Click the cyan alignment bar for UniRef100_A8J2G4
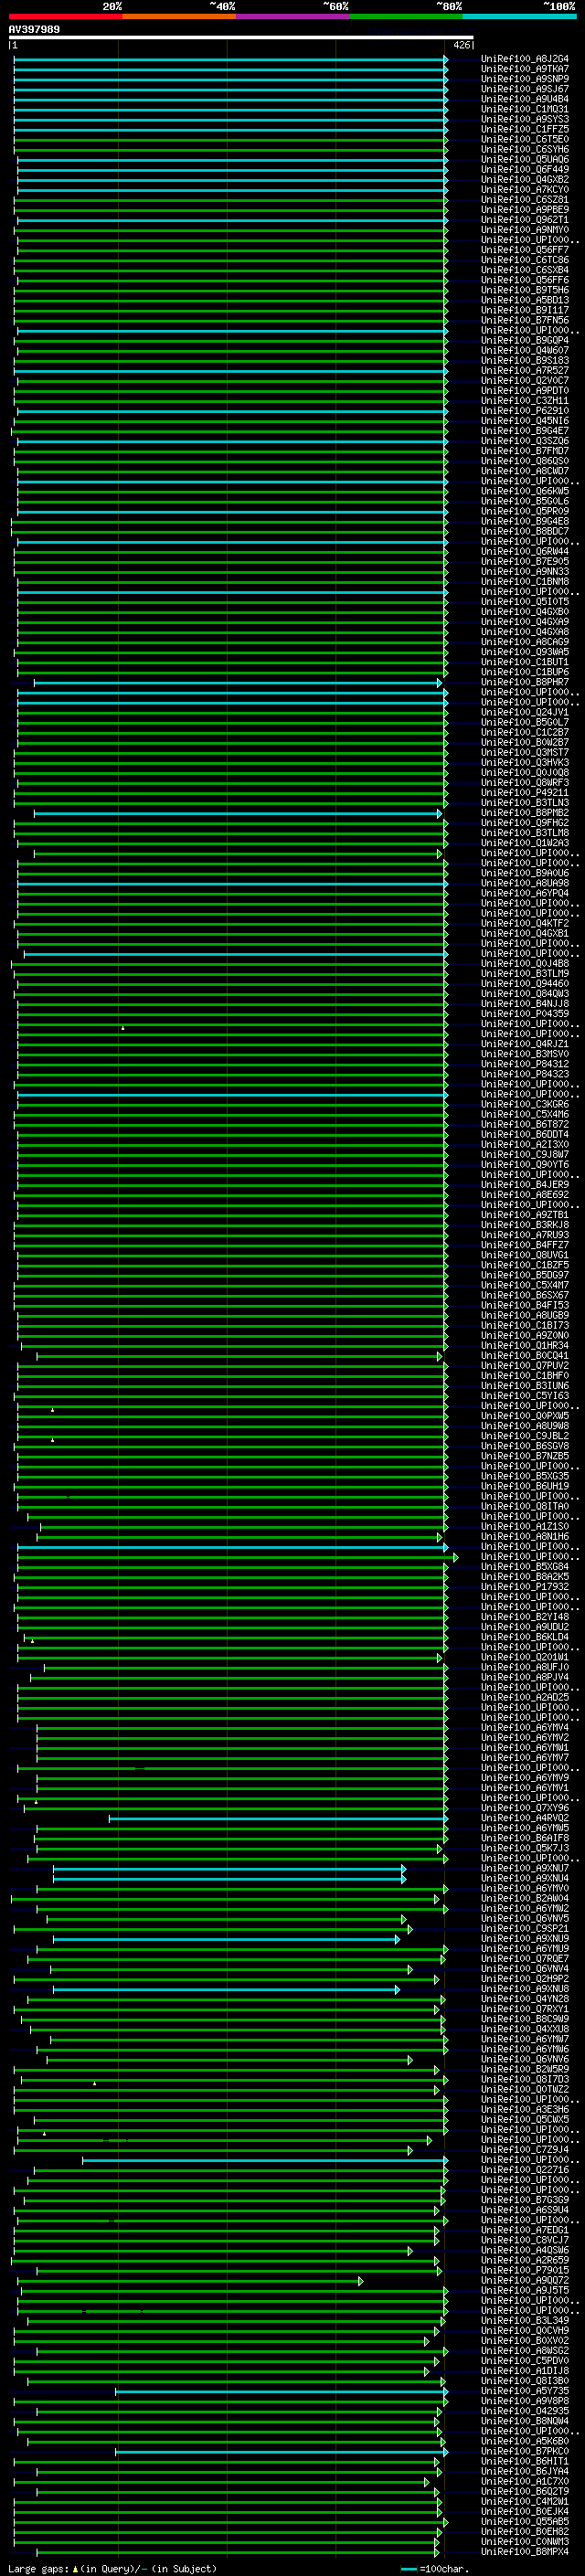Viewport: 585px width, 2576px height. tap(230, 59)
